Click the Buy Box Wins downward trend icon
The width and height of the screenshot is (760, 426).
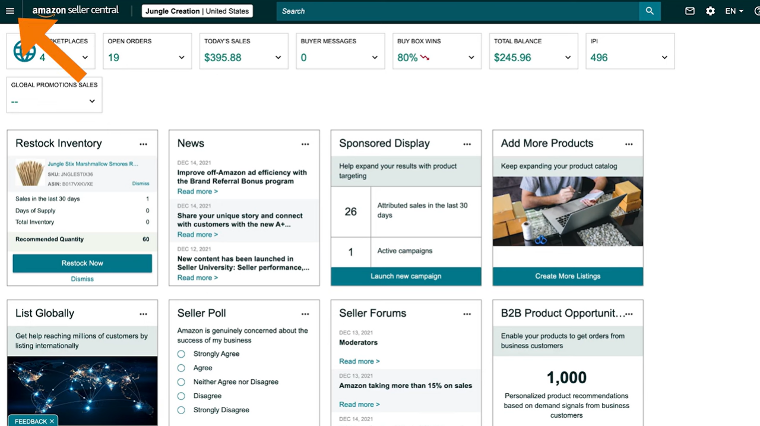[425, 58]
